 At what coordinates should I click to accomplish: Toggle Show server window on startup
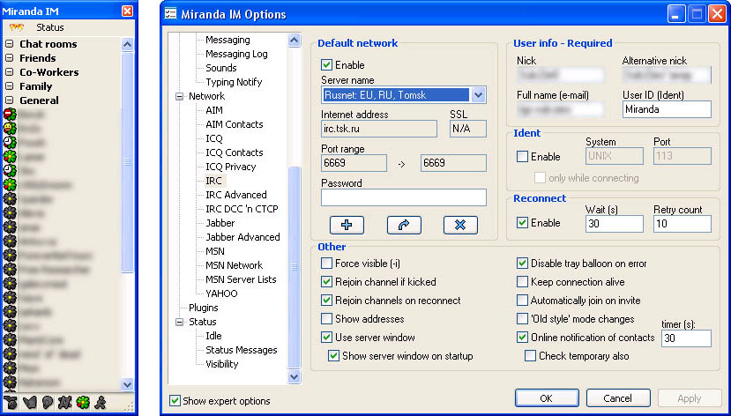click(x=333, y=356)
